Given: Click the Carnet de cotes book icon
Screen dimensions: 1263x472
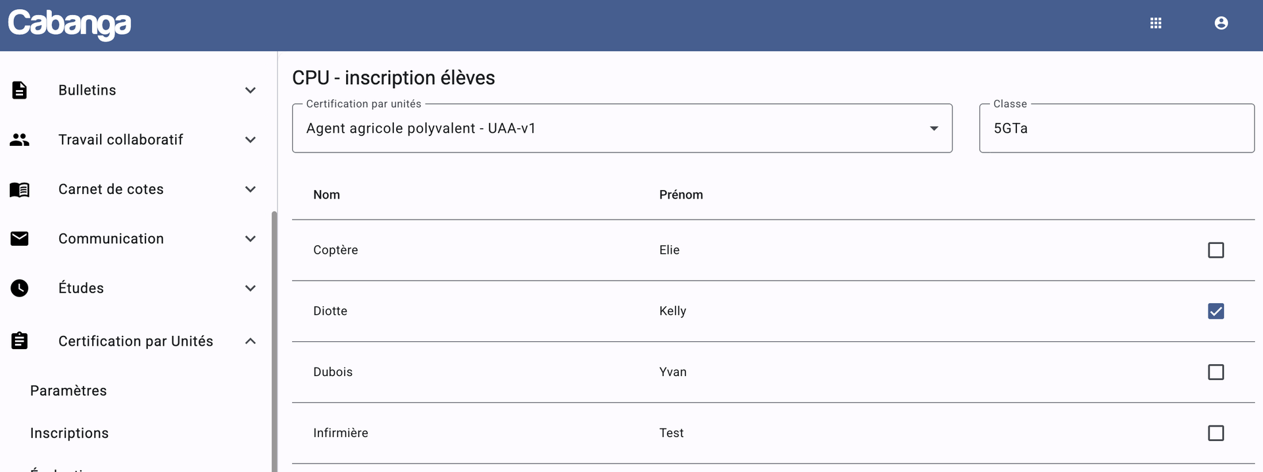Looking at the screenshot, I should (x=20, y=189).
